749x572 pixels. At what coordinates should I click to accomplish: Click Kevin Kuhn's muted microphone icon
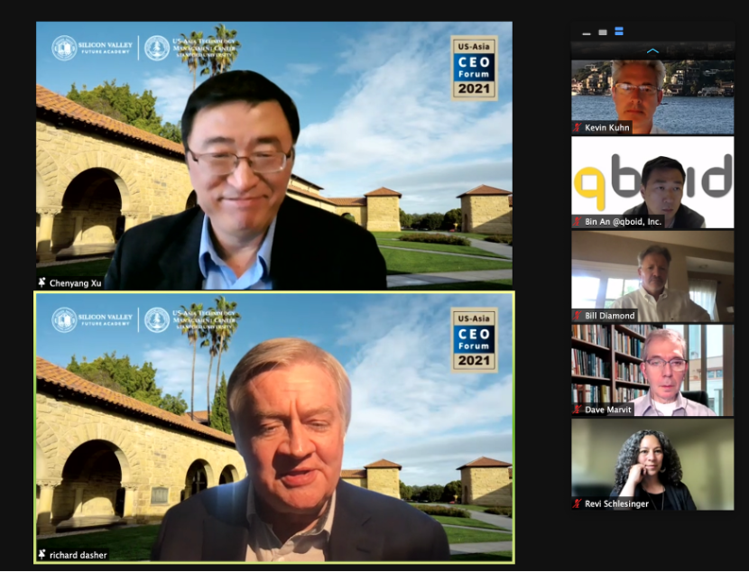point(578,127)
